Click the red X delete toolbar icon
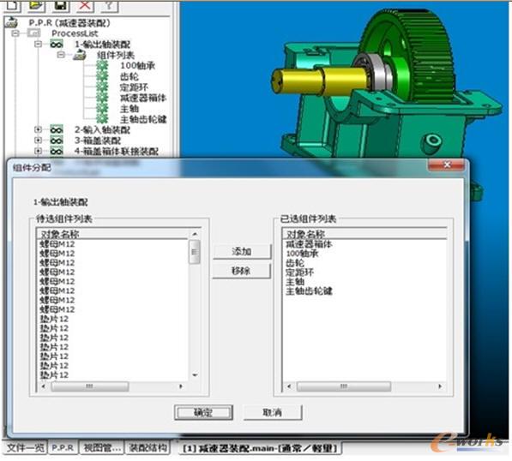Screen dimensions: 512x461 click(85, 5)
